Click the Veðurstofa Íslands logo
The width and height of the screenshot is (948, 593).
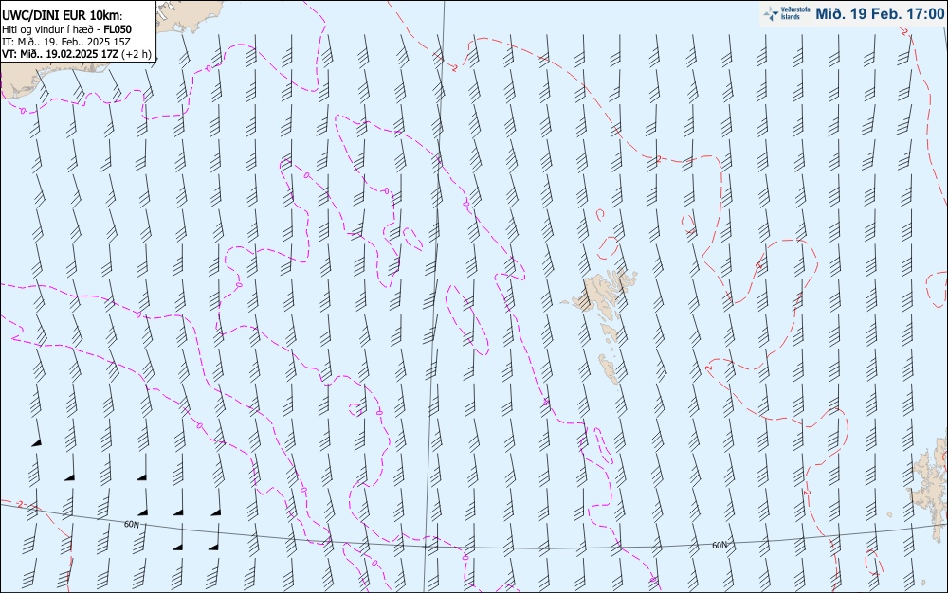point(787,13)
